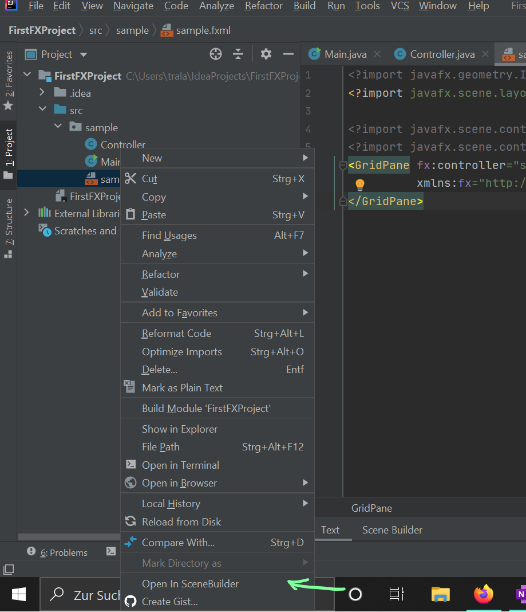This screenshot has width=526, height=612.
Task: Open the Terminal tool window icon
Action: click(111, 552)
